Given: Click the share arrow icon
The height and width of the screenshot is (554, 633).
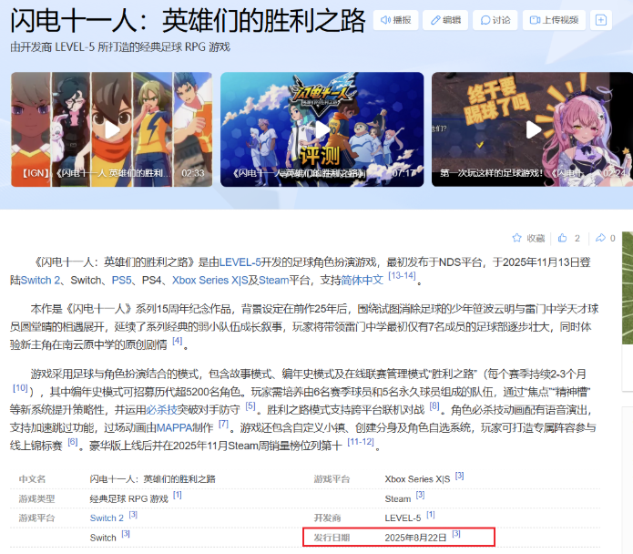Looking at the screenshot, I should coord(600,238).
